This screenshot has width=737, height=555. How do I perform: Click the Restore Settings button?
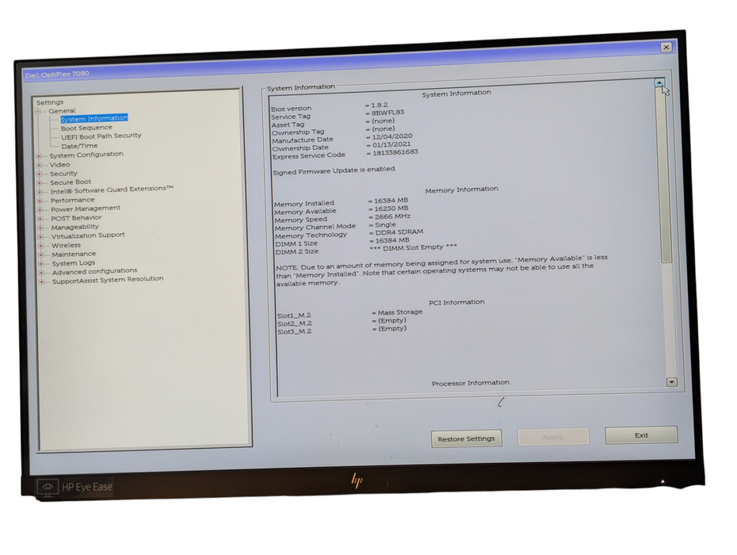(x=466, y=438)
